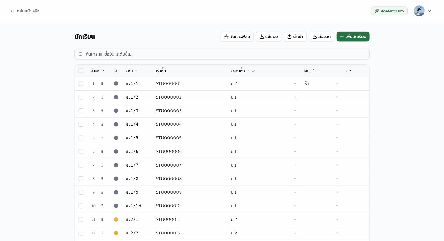Click the back arrow icon at top left
The image size is (444, 241).
tap(12, 11)
